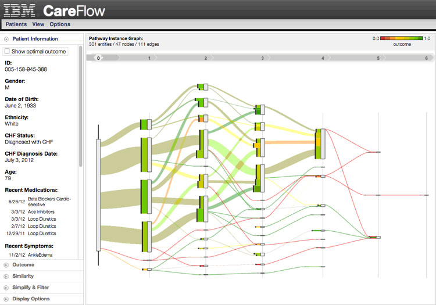The height and width of the screenshot is (305, 436).
Task: Toggle Show optimal outcome checkbox
Action: 7,51
